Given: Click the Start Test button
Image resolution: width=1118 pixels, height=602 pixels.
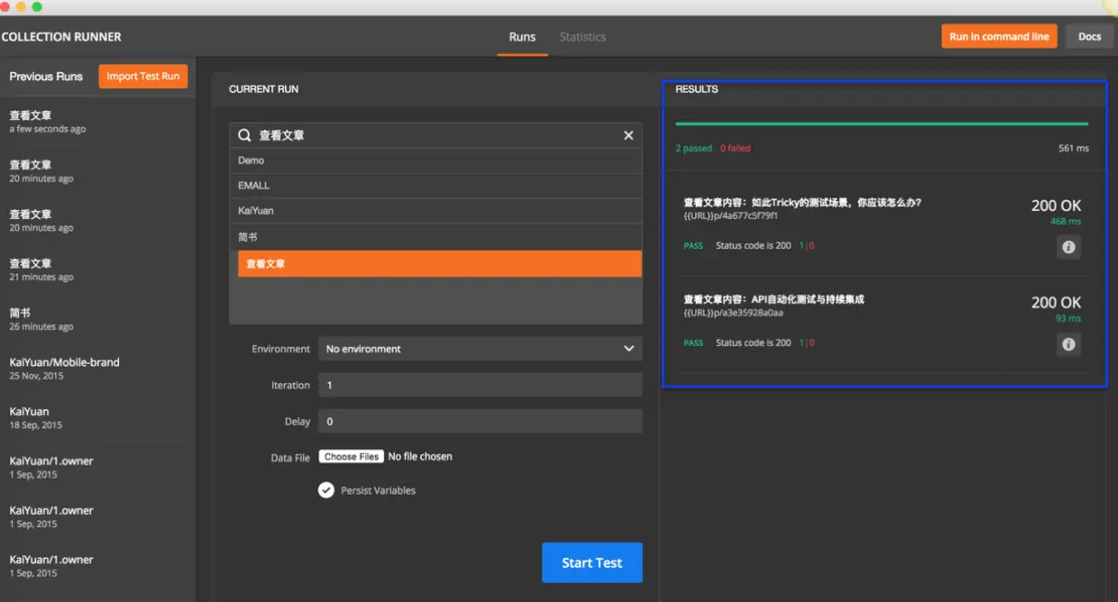Looking at the screenshot, I should coord(592,562).
